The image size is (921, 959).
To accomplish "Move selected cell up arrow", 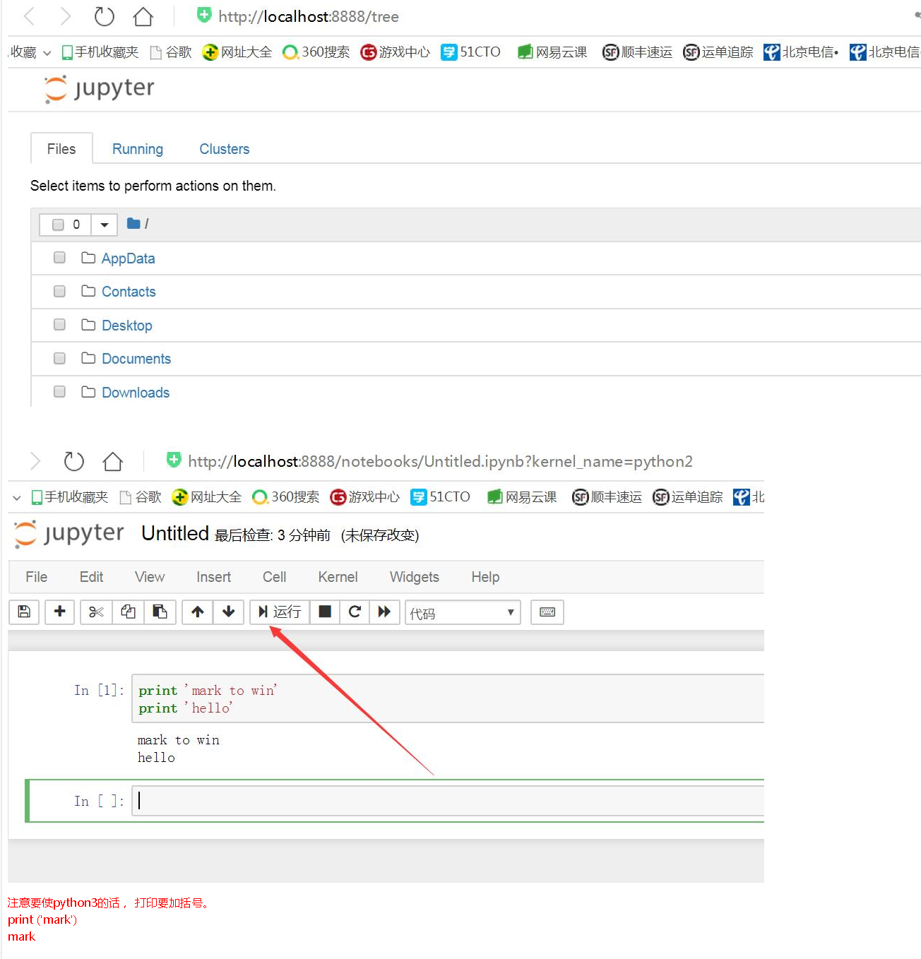I will pos(198,612).
